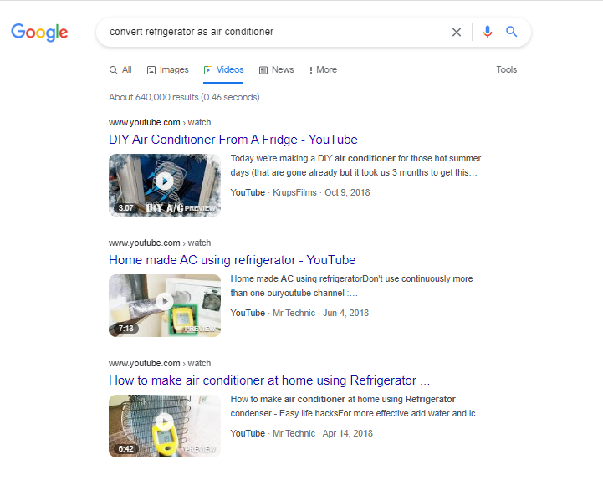Play the 7:13 video thumbnail

165,305
